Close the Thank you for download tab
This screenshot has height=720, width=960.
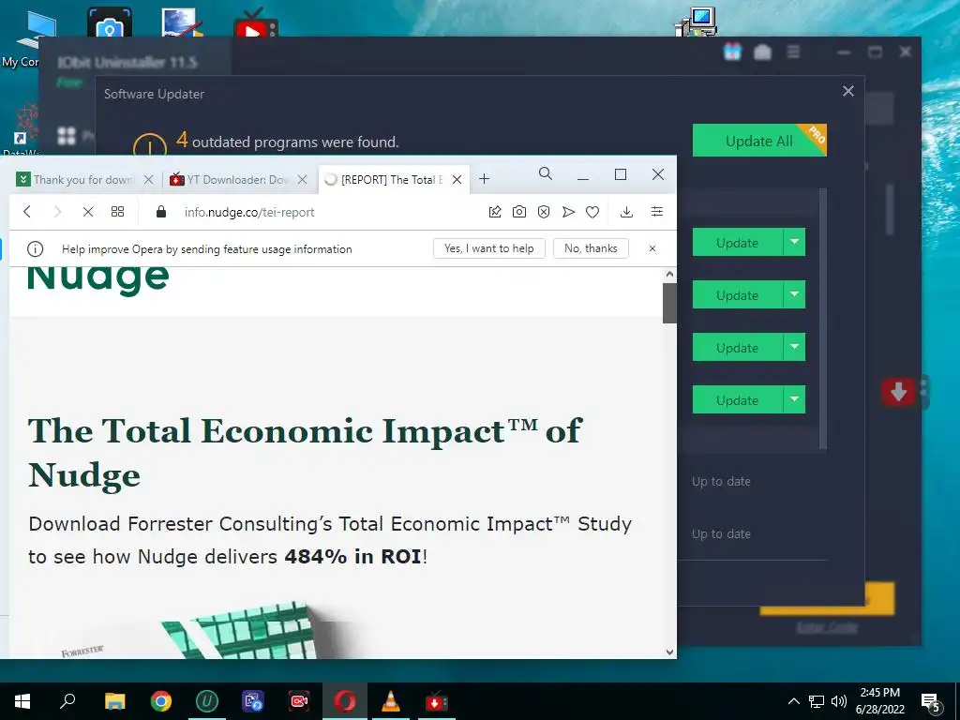(148, 179)
